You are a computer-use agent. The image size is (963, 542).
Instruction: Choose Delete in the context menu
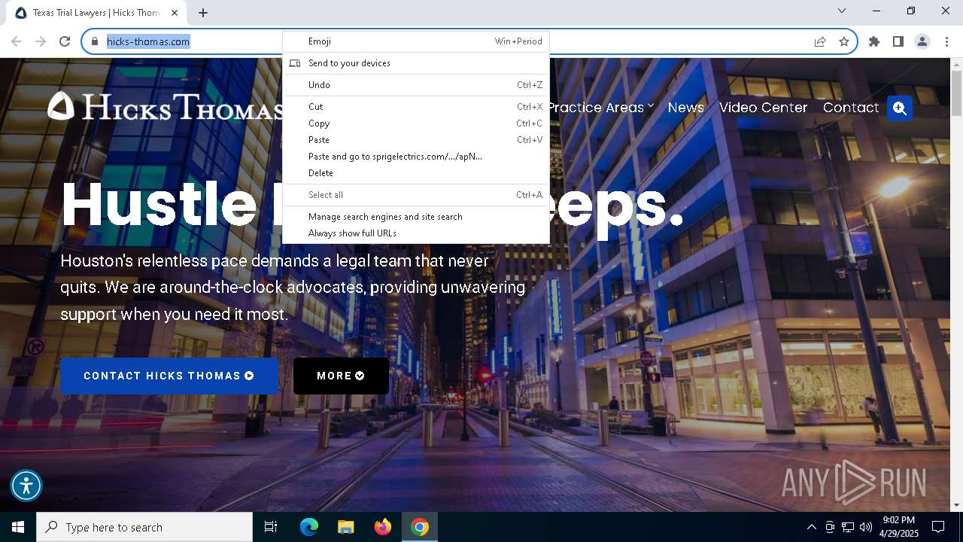416,173
